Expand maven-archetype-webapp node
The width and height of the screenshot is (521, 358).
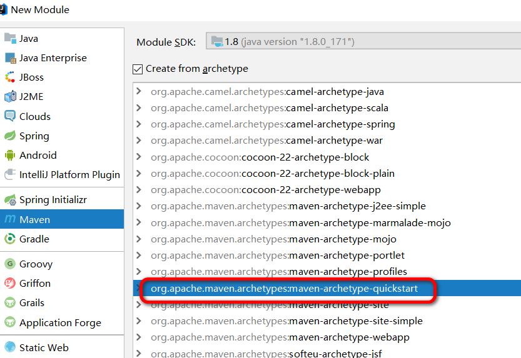[139, 337]
